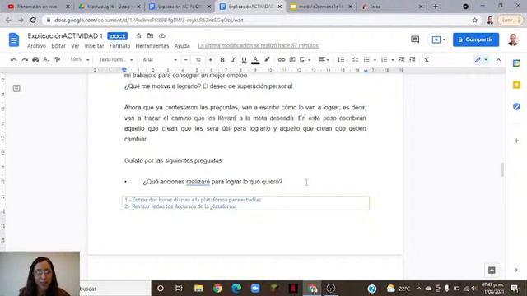
Task: Insert link icon
Action: 282,60
